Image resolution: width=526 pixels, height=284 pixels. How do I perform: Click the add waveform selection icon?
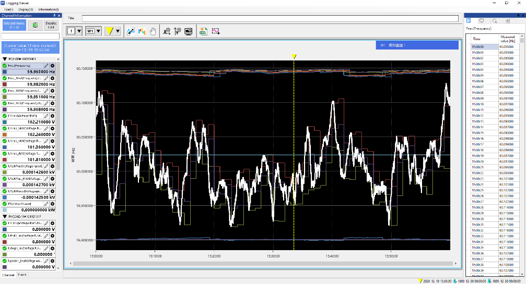pos(215,31)
